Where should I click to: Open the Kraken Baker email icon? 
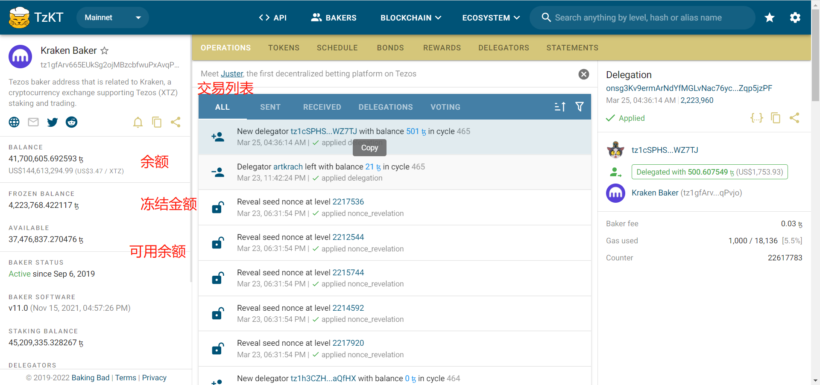[x=33, y=122]
